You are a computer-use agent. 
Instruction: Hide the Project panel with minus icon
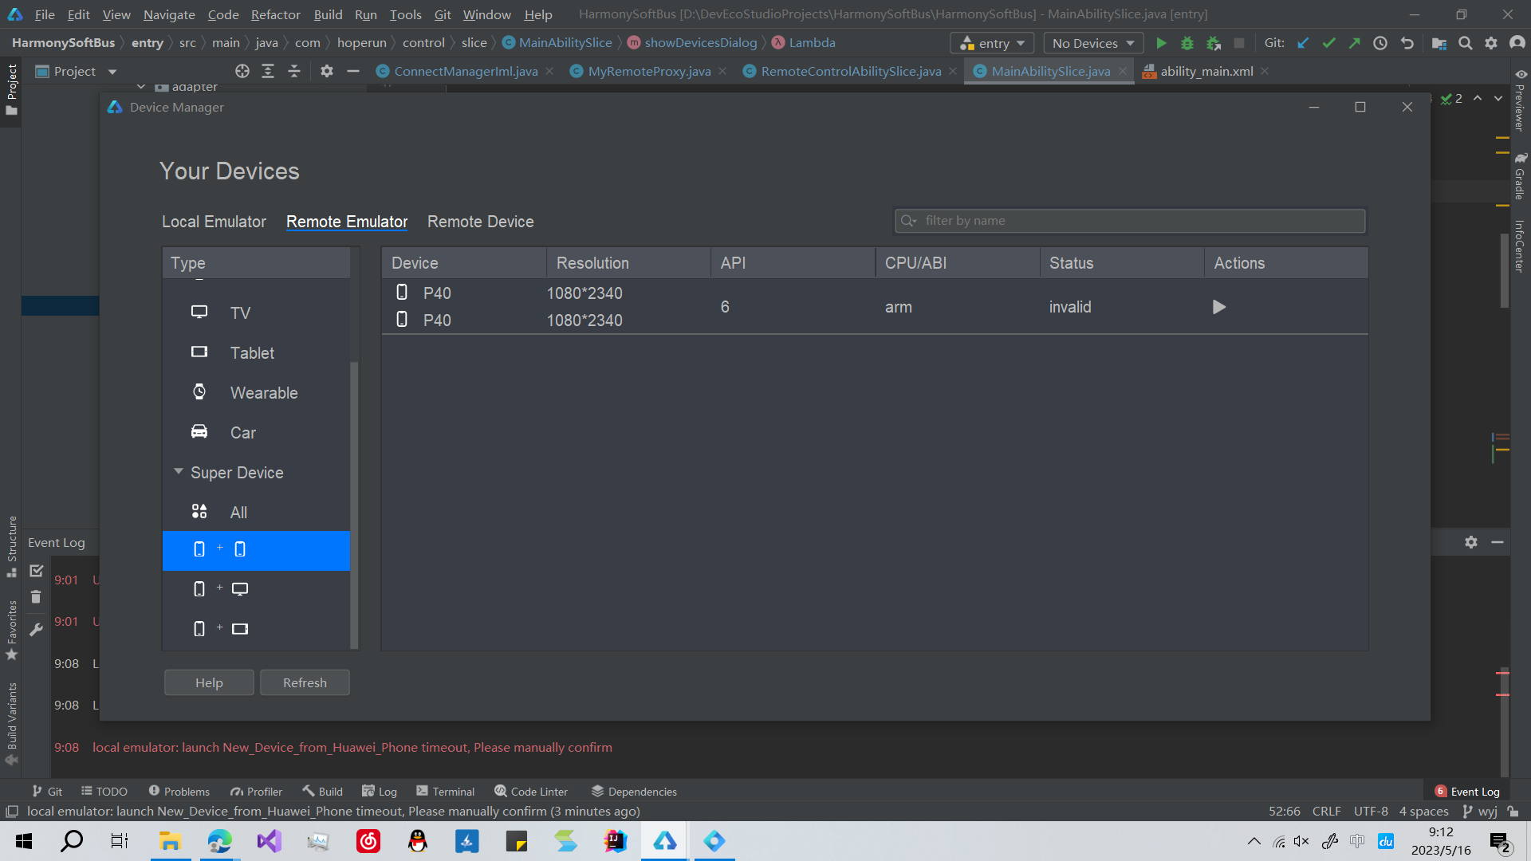tap(353, 71)
